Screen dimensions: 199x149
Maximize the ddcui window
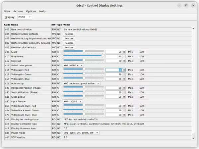(186, 5)
